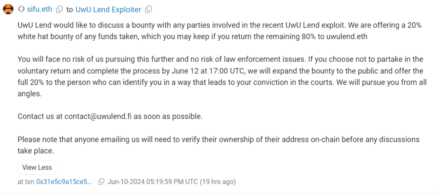Copy the transaction hash
Image resolution: width=439 pixels, height=195 pixels.
tap(101, 182)
